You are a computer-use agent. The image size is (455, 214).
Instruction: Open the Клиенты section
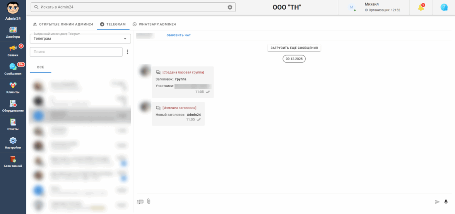(13, 88)
